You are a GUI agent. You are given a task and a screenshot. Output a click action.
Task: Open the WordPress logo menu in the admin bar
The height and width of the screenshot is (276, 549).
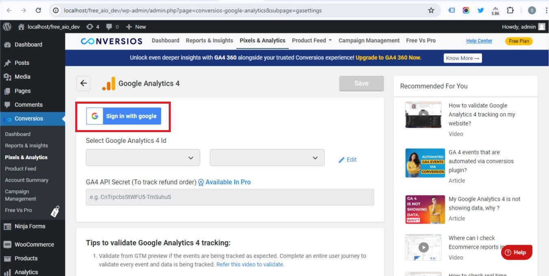click(7, 27)
